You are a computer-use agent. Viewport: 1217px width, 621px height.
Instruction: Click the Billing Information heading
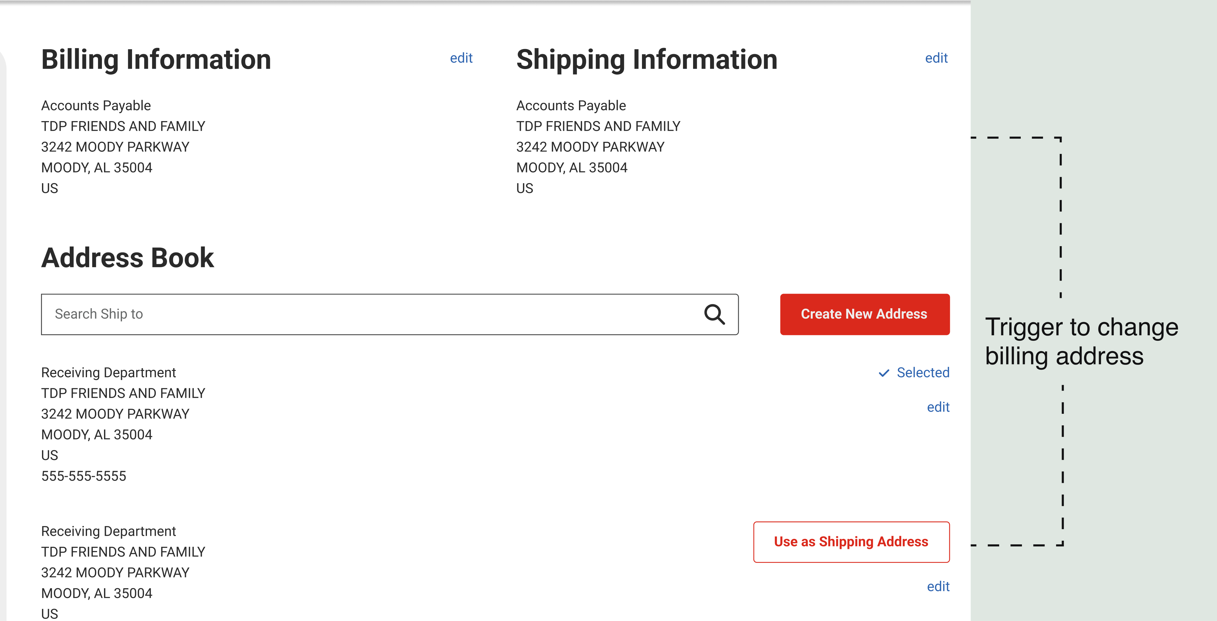(x=156, y=60)
